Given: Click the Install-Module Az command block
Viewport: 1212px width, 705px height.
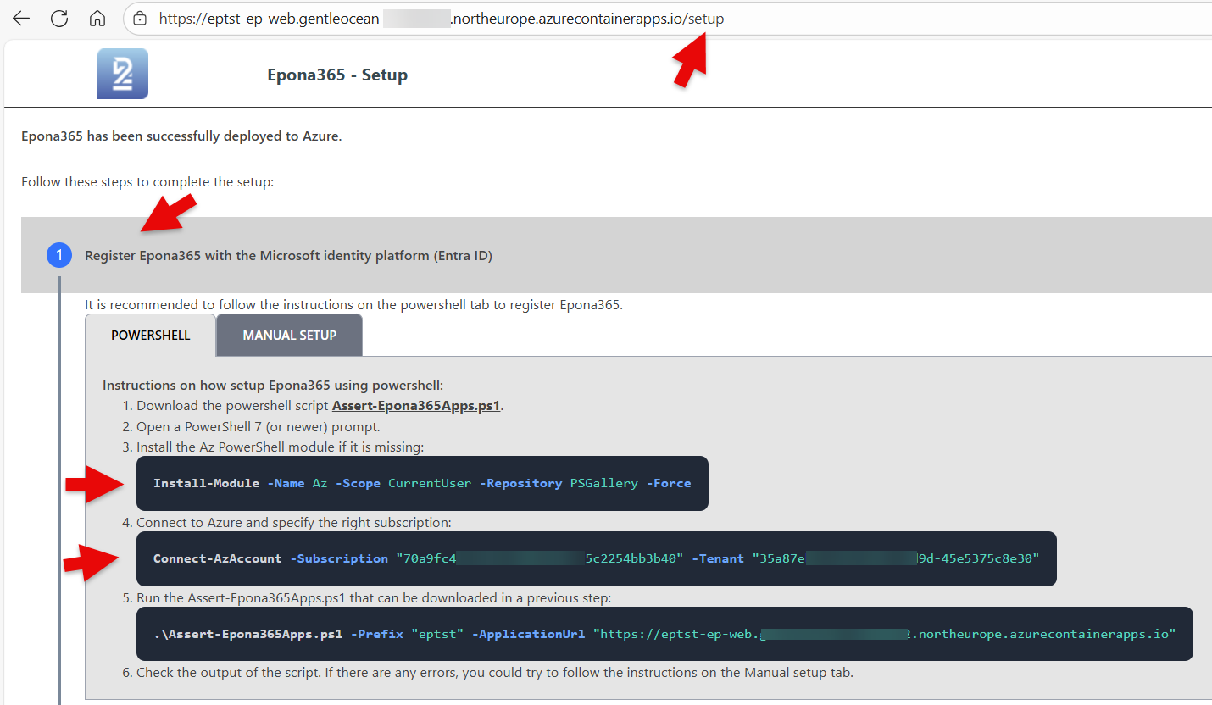Looking at the screenshot, I should tap(421, 483).
